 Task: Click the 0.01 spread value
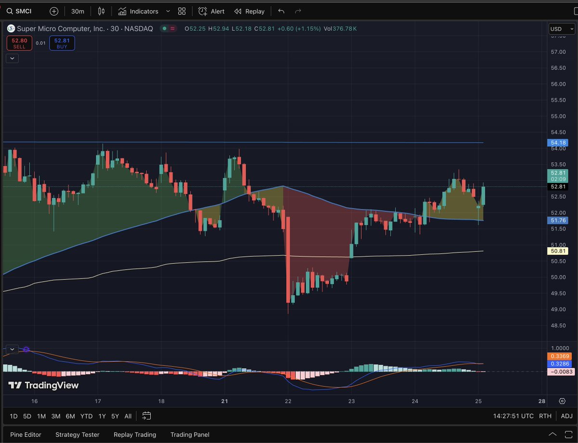click(x=40, y=43)
